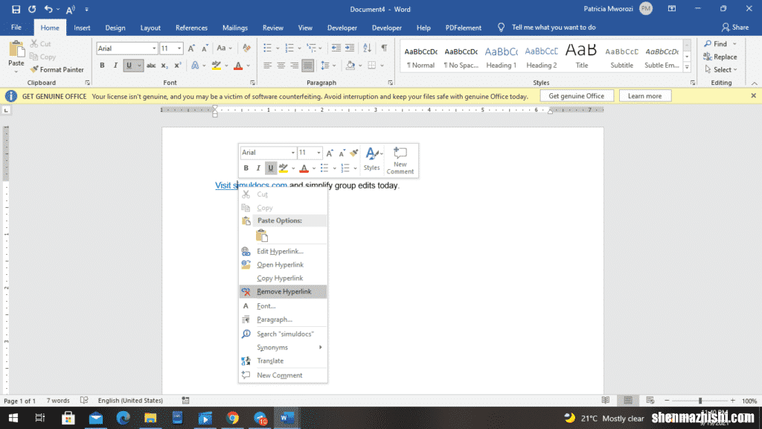Expand Synonyms submenu arrow
The width and height of the screenshot is (762, 429).
[x=320, y=347]
